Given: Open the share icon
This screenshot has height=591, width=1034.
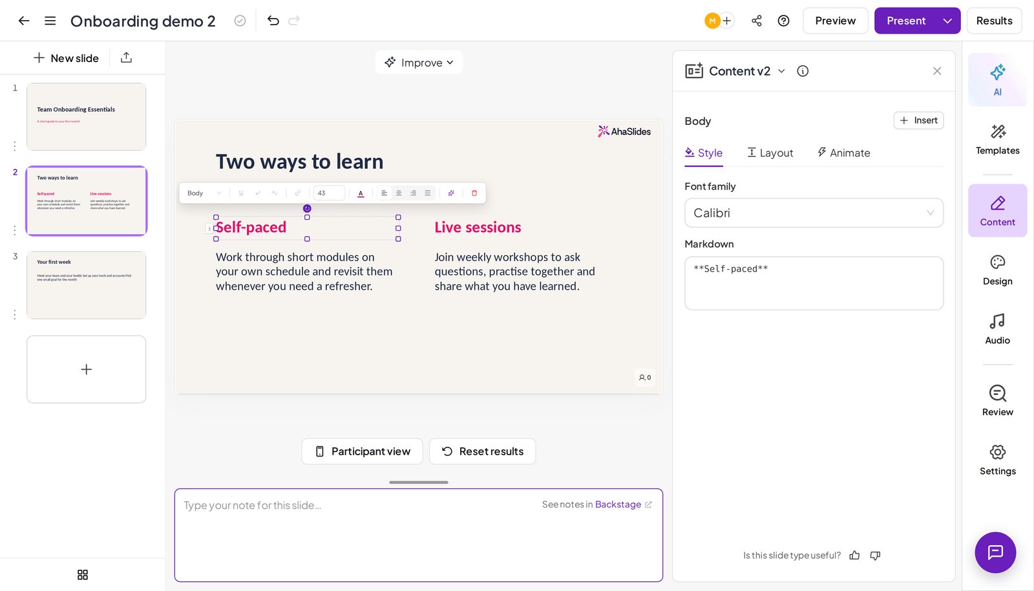Looking at the screenshot, I should [x=757, y=21].
